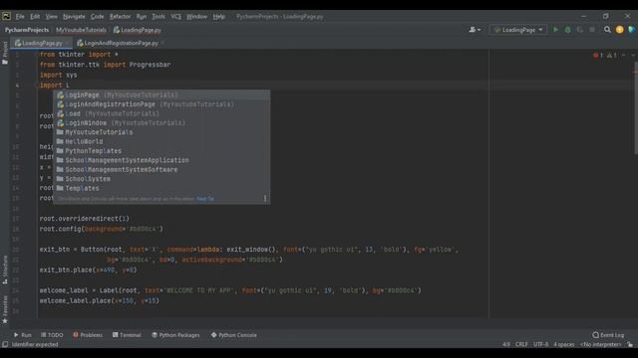Click the No interpreter selector in status bar
638x358 pixels.
601,344
